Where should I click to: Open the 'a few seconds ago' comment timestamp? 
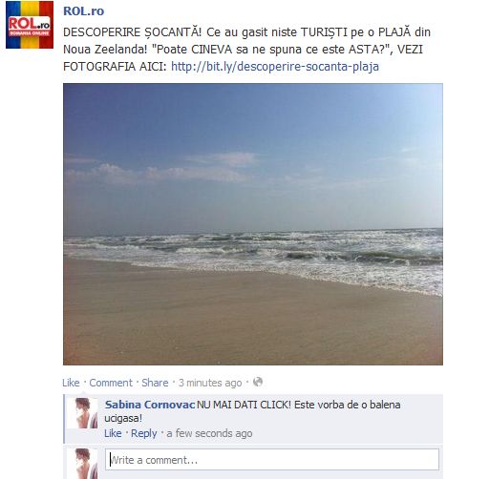(x=209, y=433)
